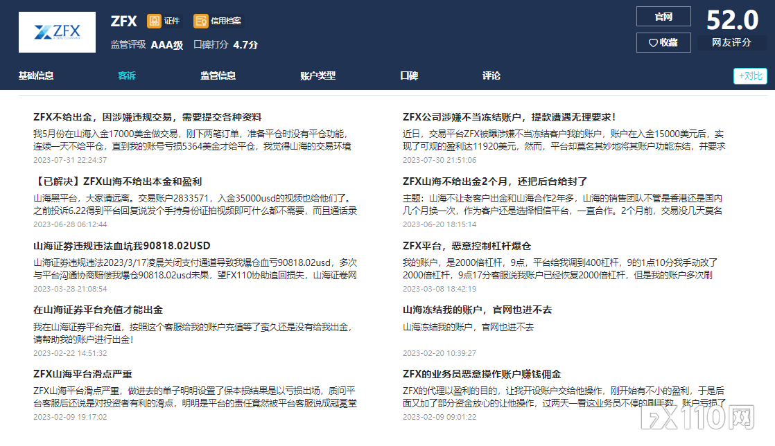This screenshot has height=446, width=775.
Task: Click timestamp 2023-02-09 19:17:02
Action: [x=70, y=417]
